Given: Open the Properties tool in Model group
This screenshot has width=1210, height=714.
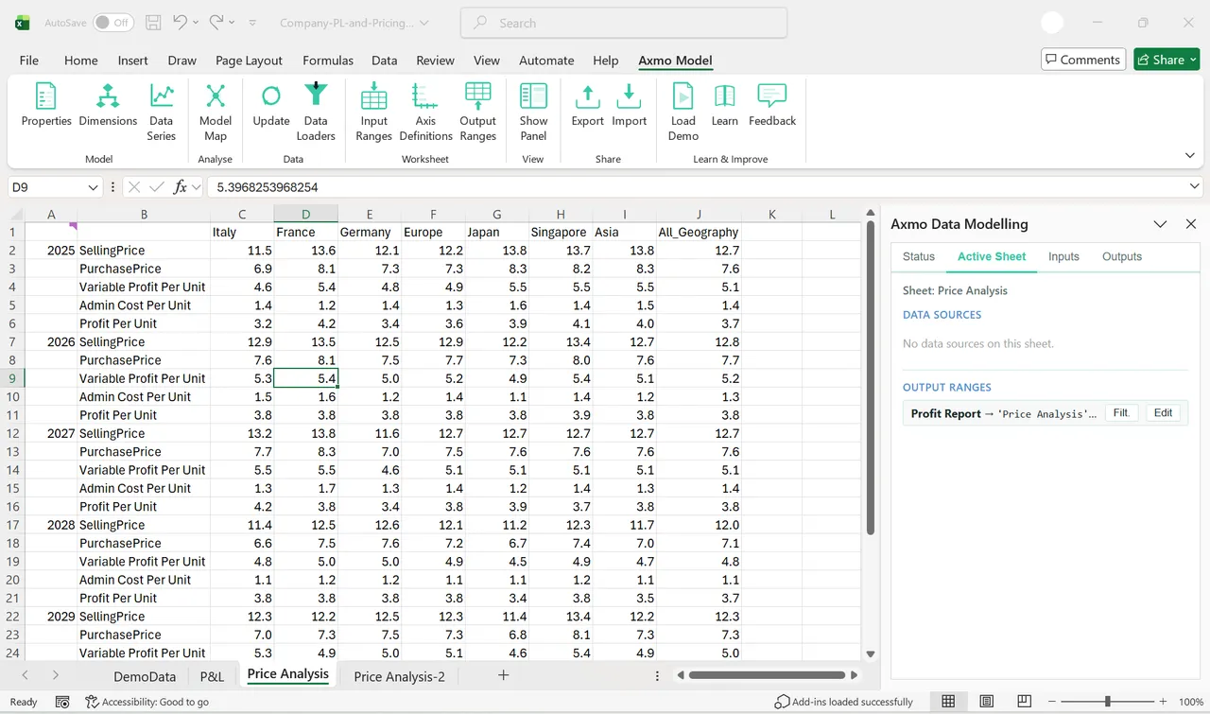Looking at the screenshot, I should point(46,105).
